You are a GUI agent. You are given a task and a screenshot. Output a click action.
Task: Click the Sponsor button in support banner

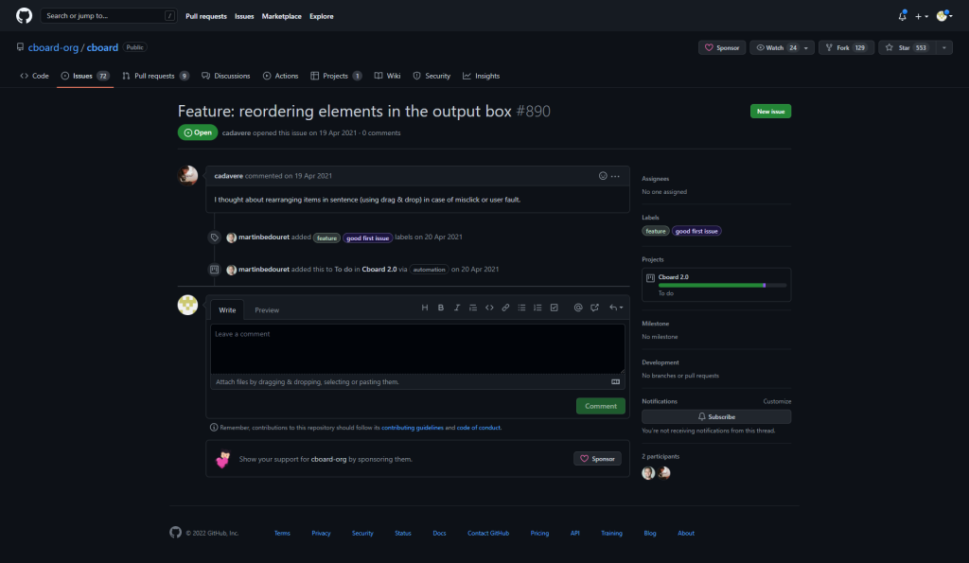(x=597, y=459)
